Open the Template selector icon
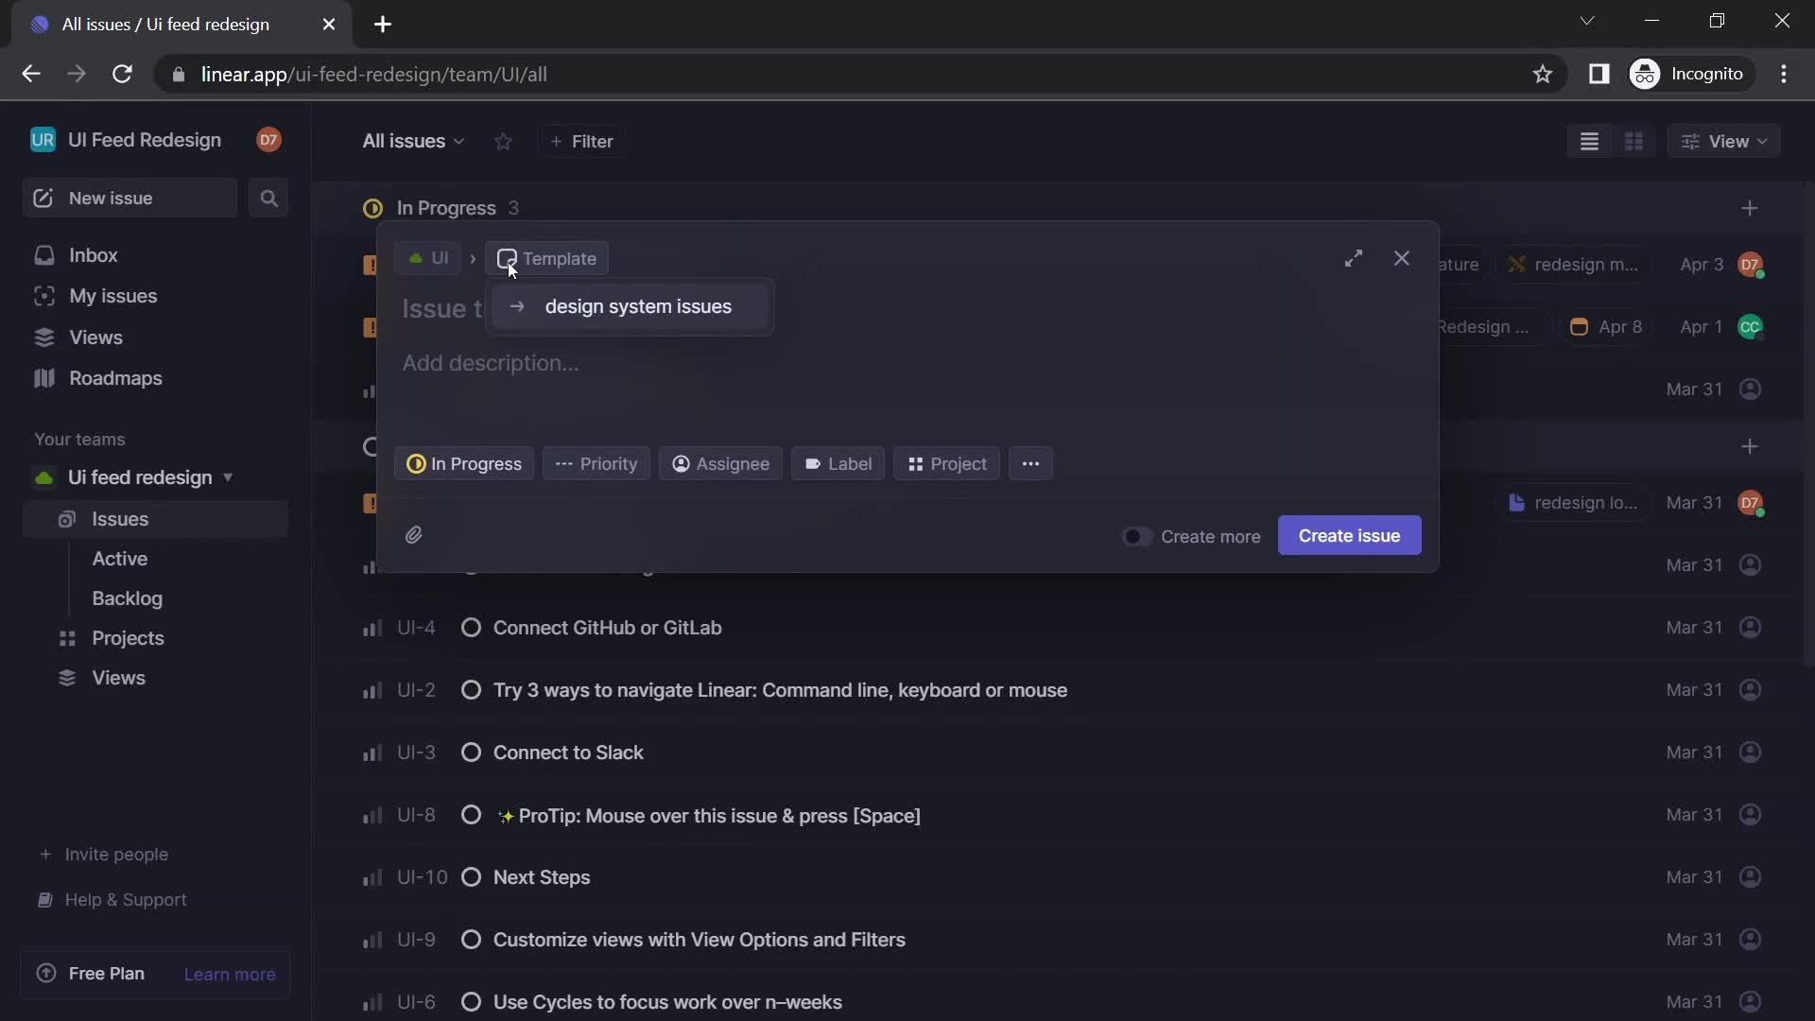This screenshot has height=1021, width=1815. [x=506, y=258]
